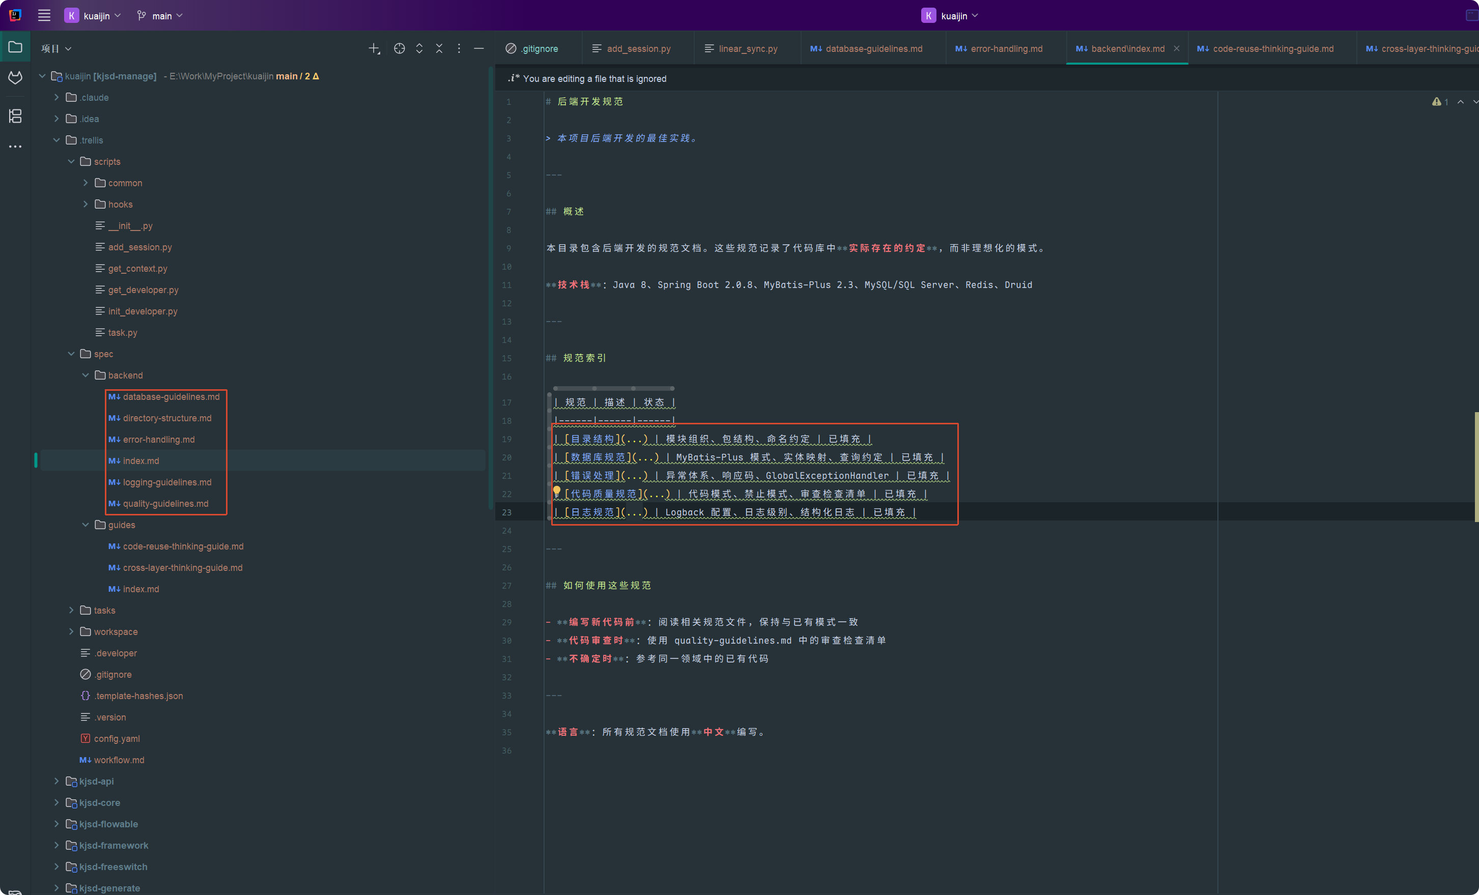
Task: Open the GitLab cat icon tool window
Action: click(16, 77)
